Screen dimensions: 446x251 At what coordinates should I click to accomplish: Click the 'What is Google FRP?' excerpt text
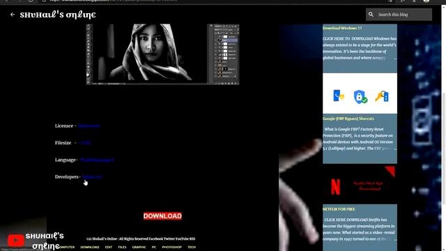[358, 139]
